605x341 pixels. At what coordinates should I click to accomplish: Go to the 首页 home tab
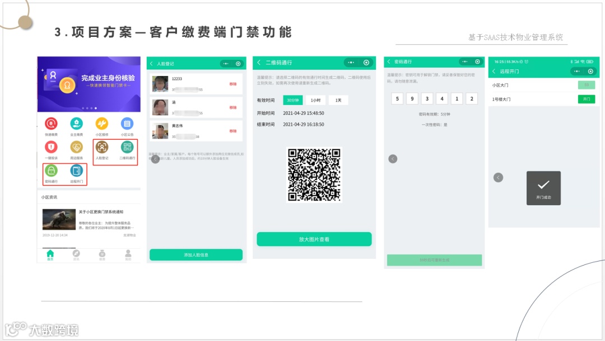pyautogui.click(x=50, y=255)
